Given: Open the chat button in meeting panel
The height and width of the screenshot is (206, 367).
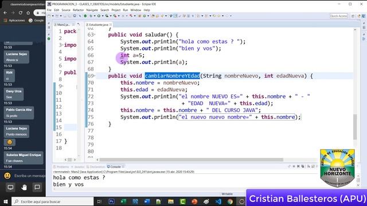Looking at the screenshot, I should pyautogui.click(x=37, y=187).
